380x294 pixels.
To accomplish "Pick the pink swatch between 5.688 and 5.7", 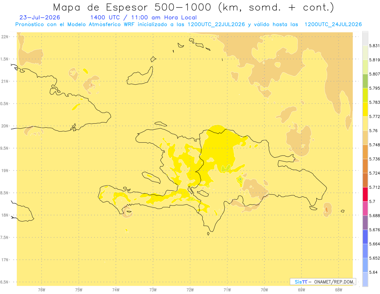I will pos(365,208).
